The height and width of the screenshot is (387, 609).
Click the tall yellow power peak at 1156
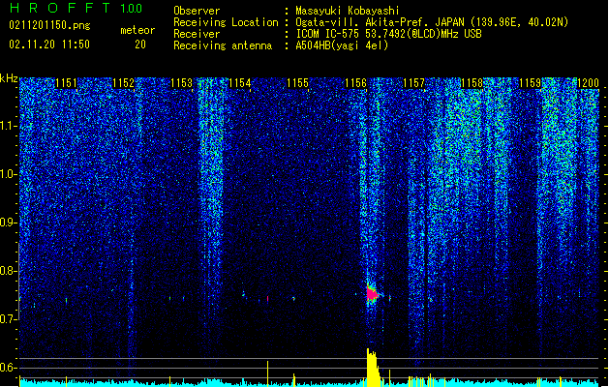point(372,368)
